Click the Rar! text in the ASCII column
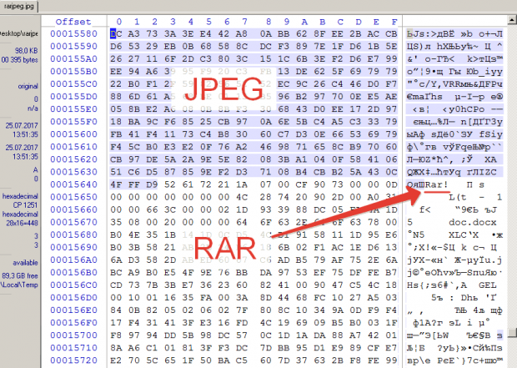 pos(436,184)
